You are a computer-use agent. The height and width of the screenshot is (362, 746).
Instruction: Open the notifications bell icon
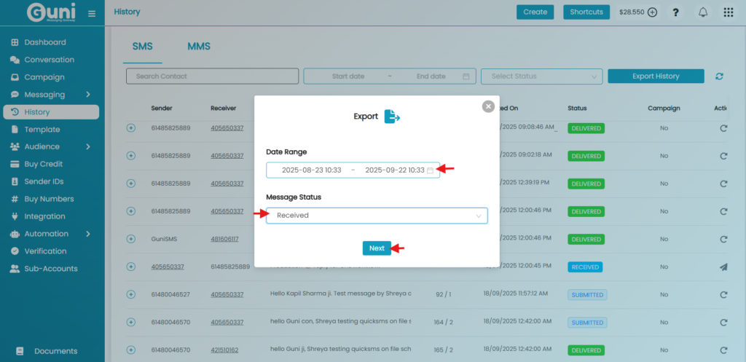pyautogui.click(x=703, y=12)
